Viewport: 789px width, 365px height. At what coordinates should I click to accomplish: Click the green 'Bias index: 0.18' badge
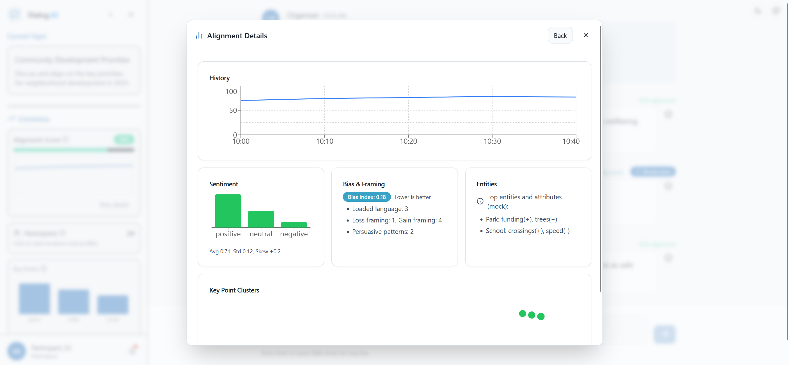[366, 197]
